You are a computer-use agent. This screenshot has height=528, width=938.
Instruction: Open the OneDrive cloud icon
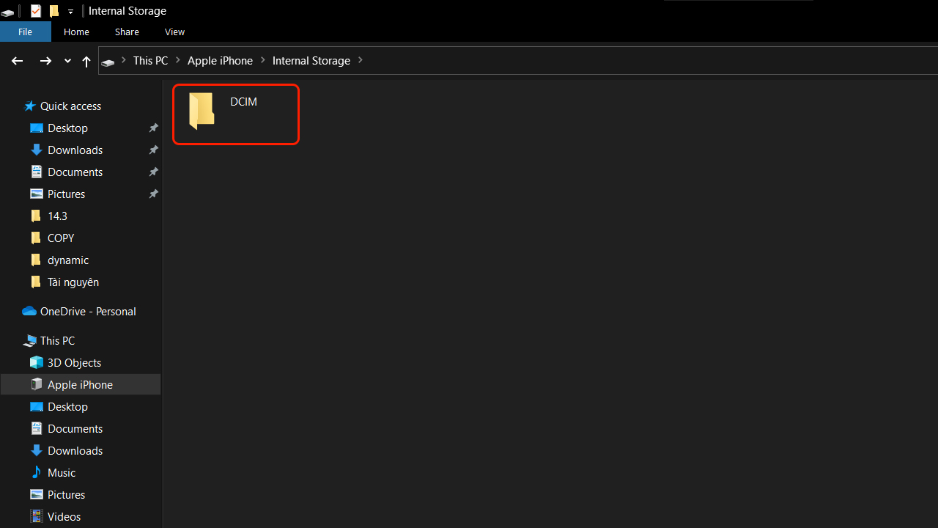coord(29,312)
